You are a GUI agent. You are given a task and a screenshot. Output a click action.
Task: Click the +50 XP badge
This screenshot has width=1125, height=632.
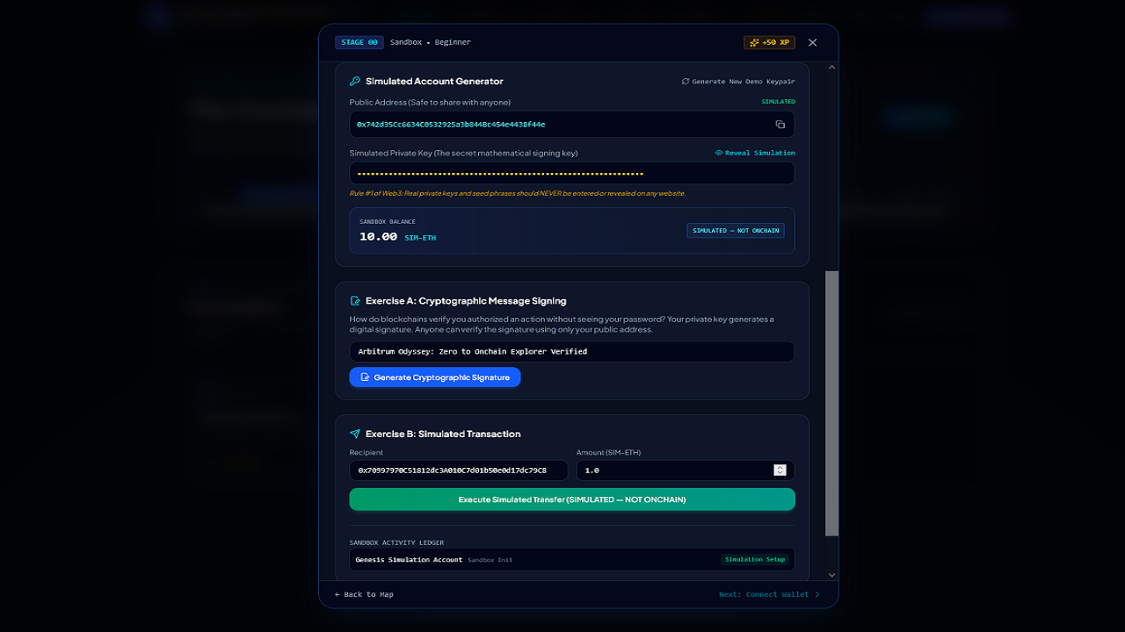769,42
